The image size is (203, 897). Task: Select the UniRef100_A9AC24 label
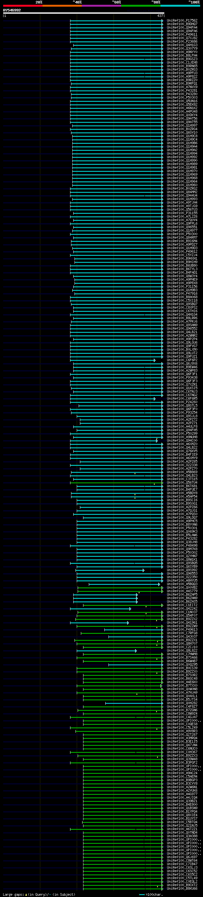click(182, 773)
